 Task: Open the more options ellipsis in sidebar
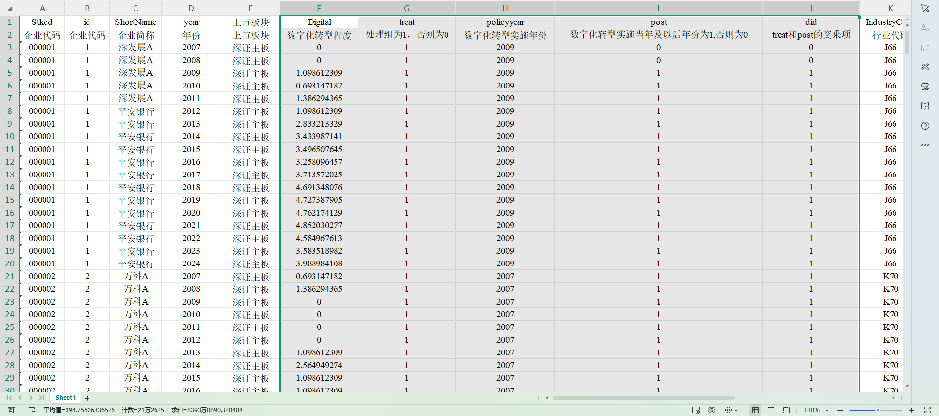point(925,145)
